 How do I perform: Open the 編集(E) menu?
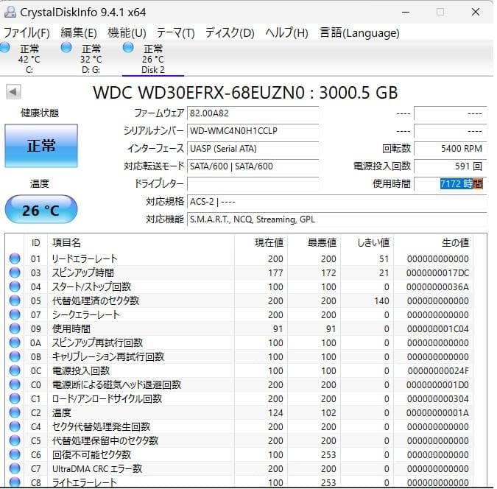(79, 32)
